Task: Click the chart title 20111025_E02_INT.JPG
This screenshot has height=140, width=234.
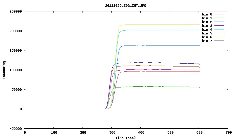Action: click(x=125, y=6)
